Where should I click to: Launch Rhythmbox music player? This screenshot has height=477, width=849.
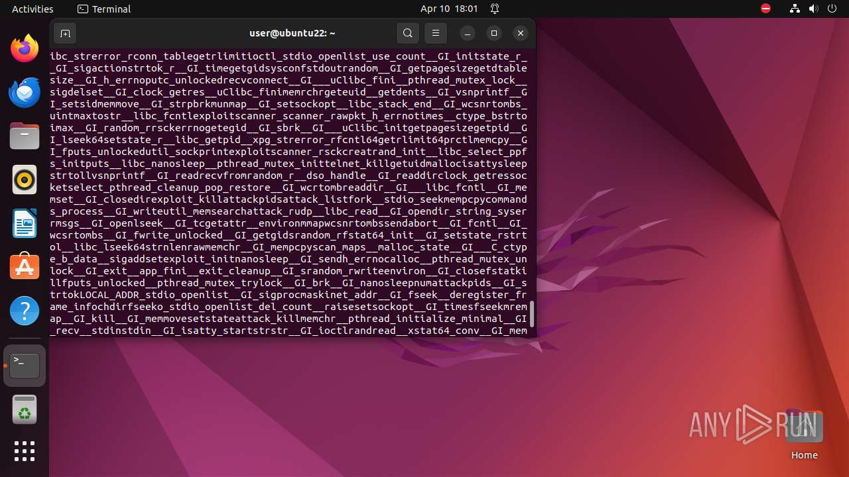(25, 180)
